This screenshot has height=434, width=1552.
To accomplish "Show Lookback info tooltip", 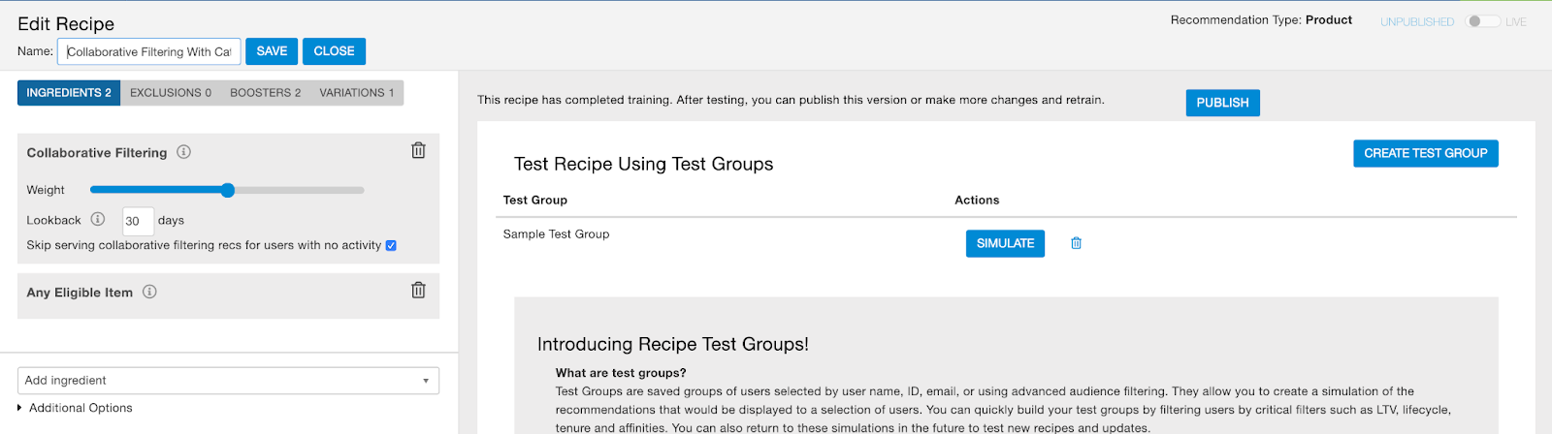I will point(98,220).
